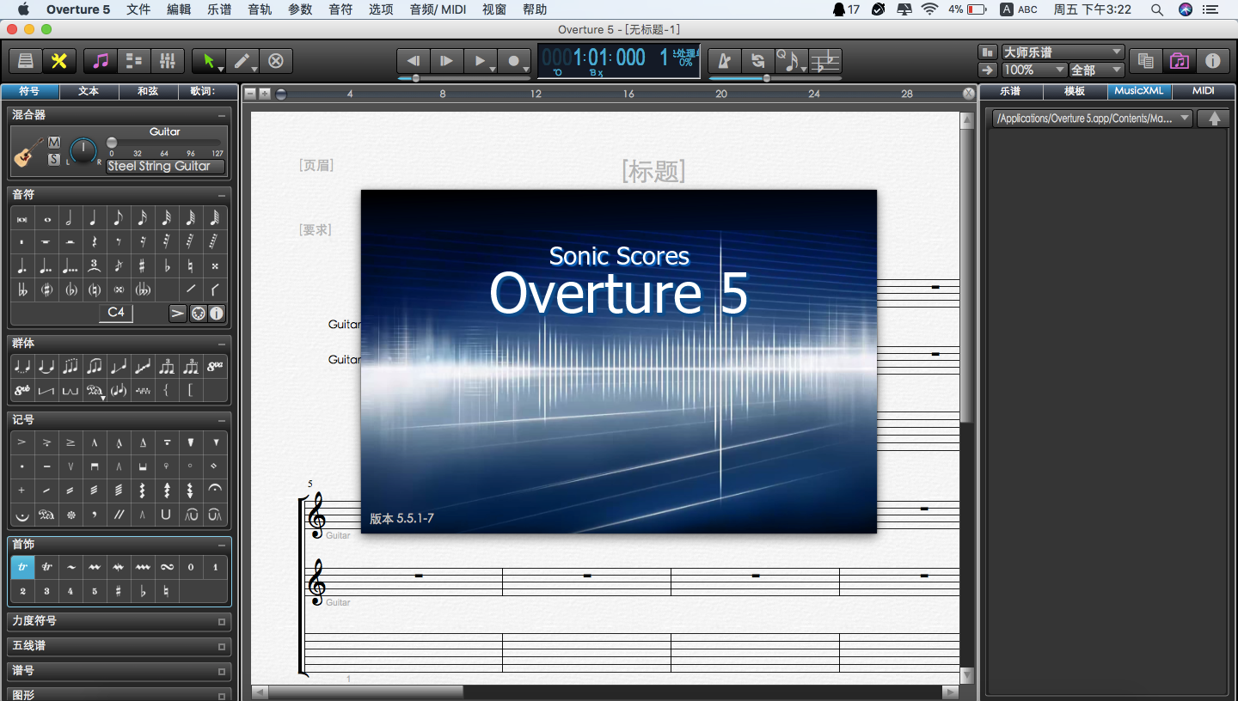Open the mixer sliders view icon

167,61
